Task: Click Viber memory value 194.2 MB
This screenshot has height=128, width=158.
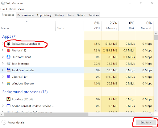Action: point(111,77)
